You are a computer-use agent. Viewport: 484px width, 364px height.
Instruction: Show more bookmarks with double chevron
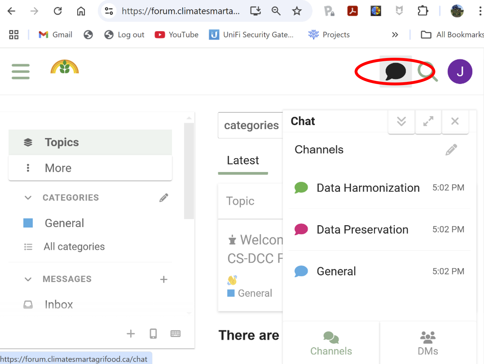(x=395, y=35)
